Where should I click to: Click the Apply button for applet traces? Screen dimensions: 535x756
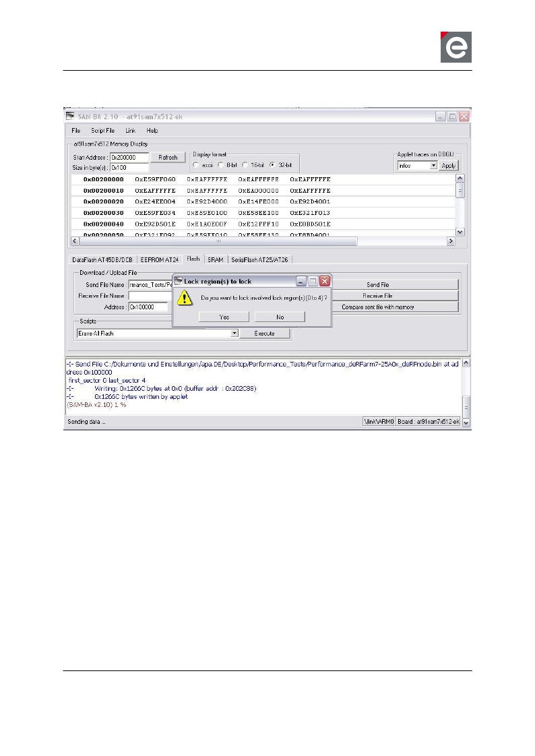click(x=449, y=165)
